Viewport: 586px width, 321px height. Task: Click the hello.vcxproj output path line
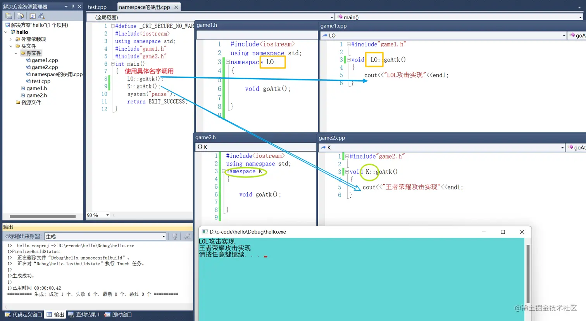(x=71, y=246)
